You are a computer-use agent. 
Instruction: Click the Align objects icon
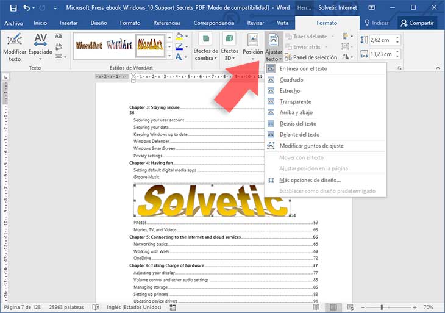point(347,37)
